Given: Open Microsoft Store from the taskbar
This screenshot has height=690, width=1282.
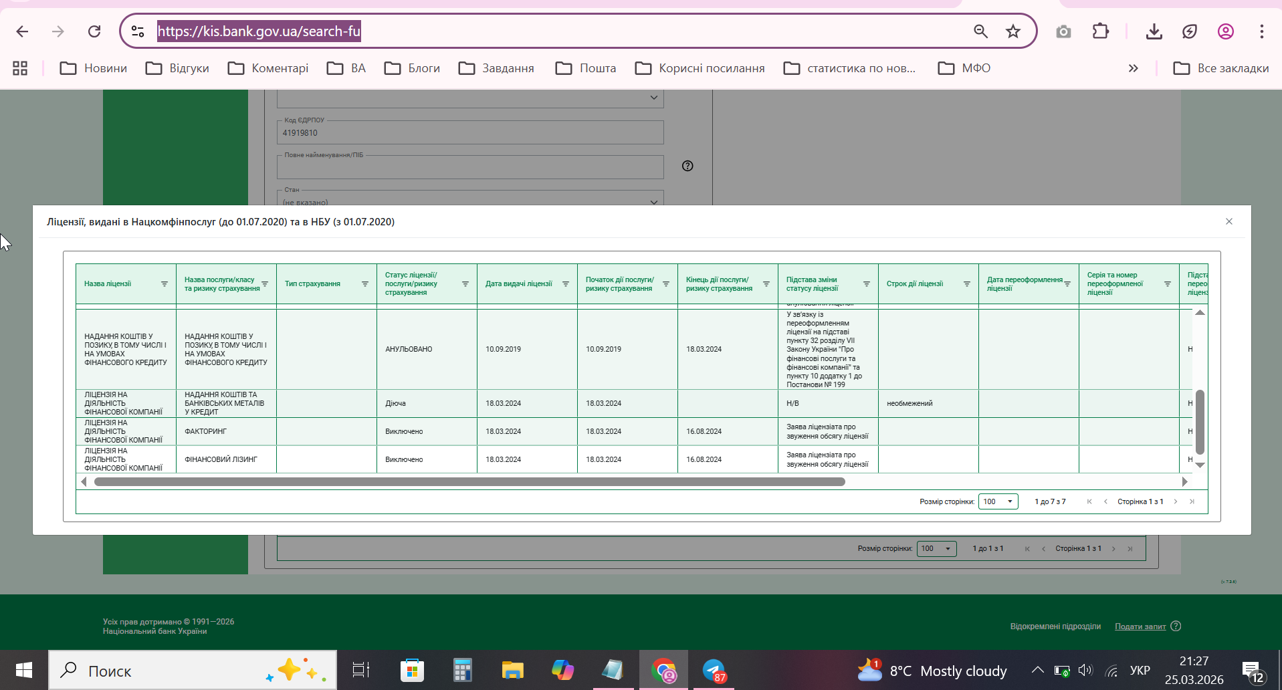Looking at the screenshot, I should point(412,670).
